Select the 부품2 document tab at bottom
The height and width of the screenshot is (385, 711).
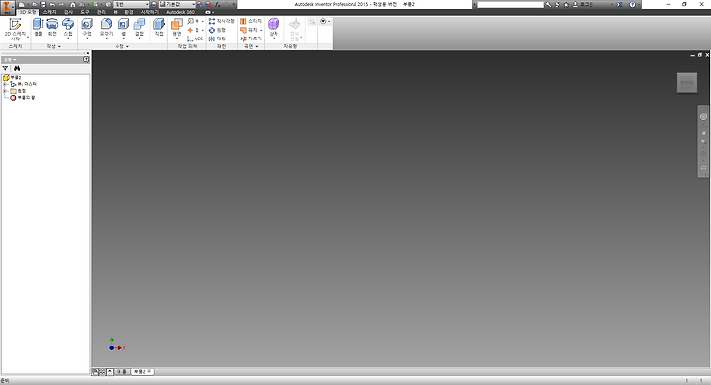point(143,372)
